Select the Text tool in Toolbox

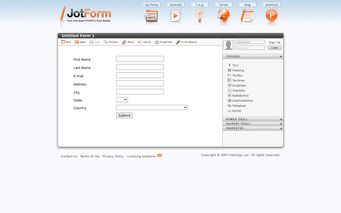click(x=233, y=65)
